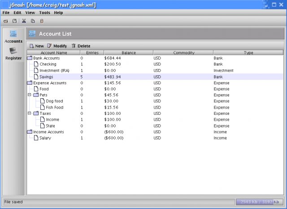Maximize the jGnash window
The width and height of the screenshot is (287, 209).
[274, 4]
